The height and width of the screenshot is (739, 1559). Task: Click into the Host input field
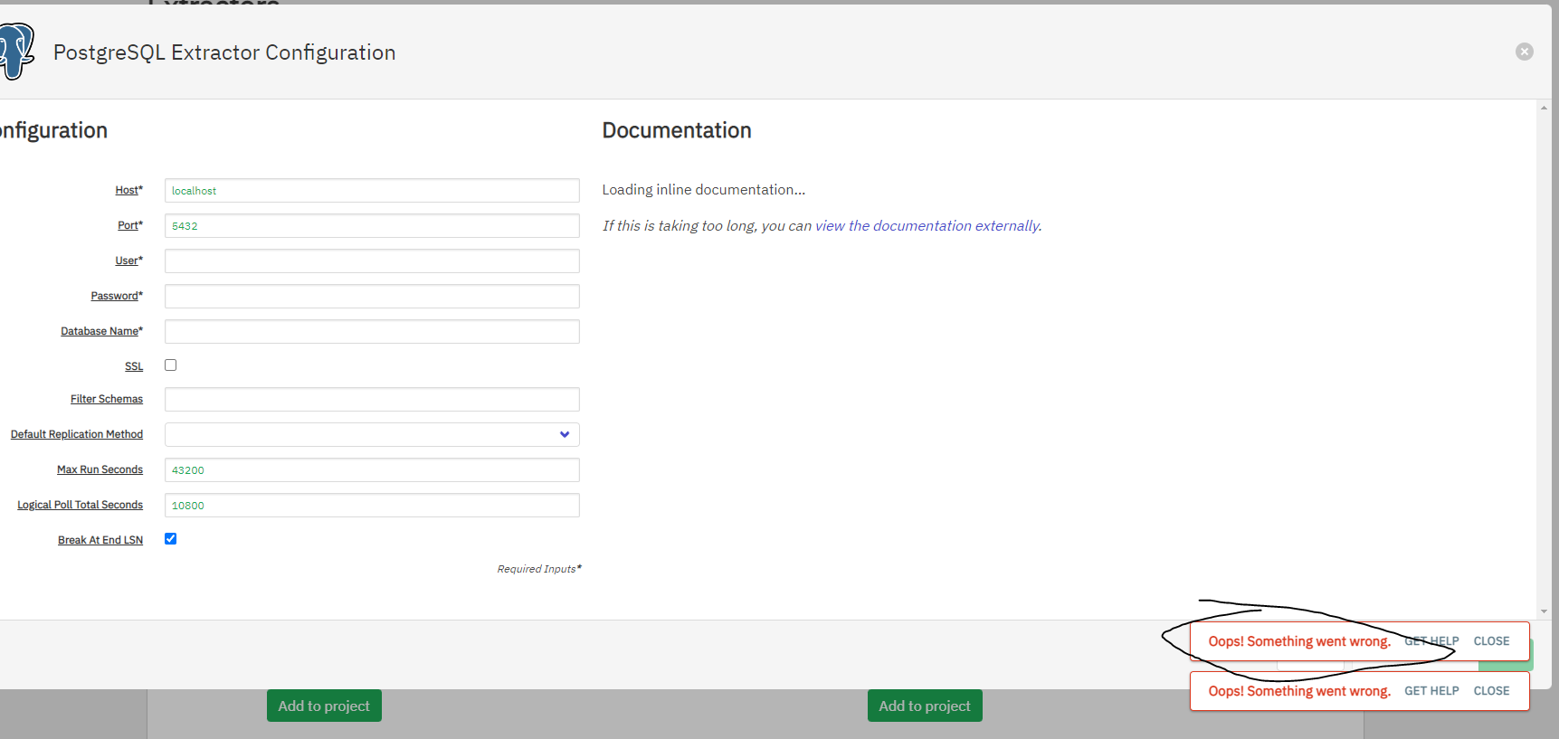coord(372,190)
